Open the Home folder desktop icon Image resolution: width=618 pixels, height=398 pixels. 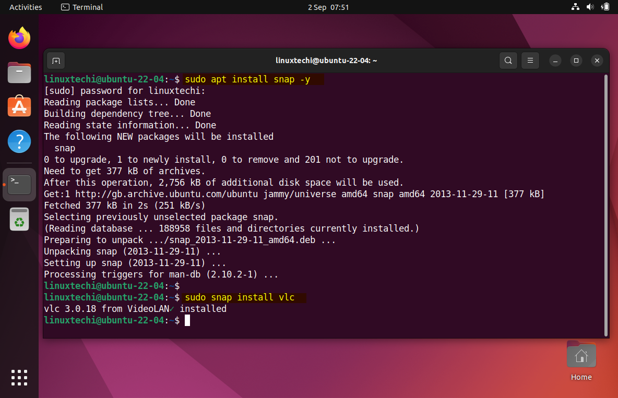coord(581,360)
